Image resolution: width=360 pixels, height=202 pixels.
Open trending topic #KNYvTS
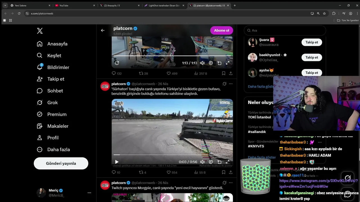(256, 146)
